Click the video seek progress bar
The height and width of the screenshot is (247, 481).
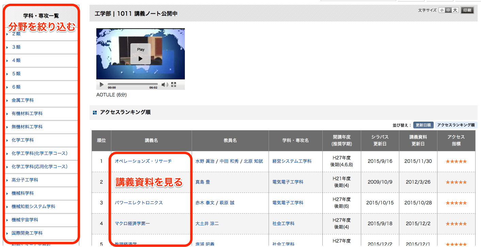coord(133,84)
